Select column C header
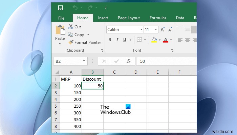237x135 pixels. (x=114, y=72)
